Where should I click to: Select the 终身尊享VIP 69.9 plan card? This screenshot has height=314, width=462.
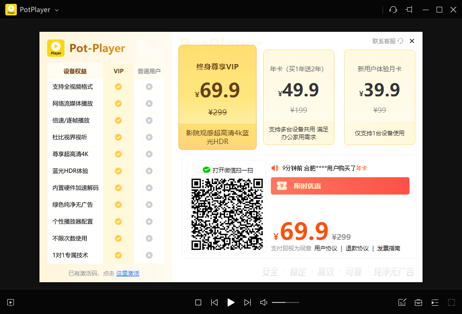click(x=218, y=97)
